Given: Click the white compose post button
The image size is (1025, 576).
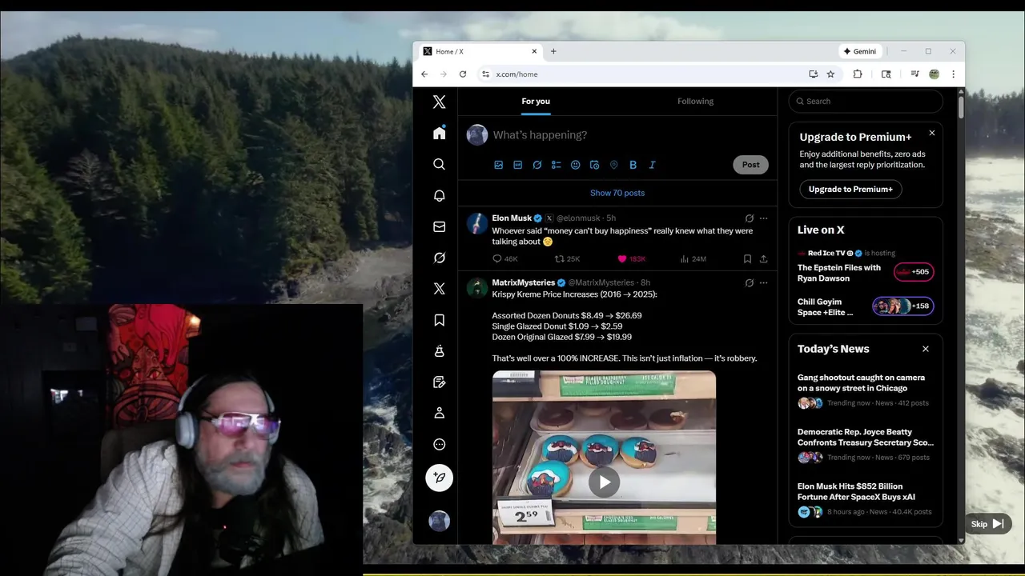Looking at the screenshot, I should (x=439, y=478).
